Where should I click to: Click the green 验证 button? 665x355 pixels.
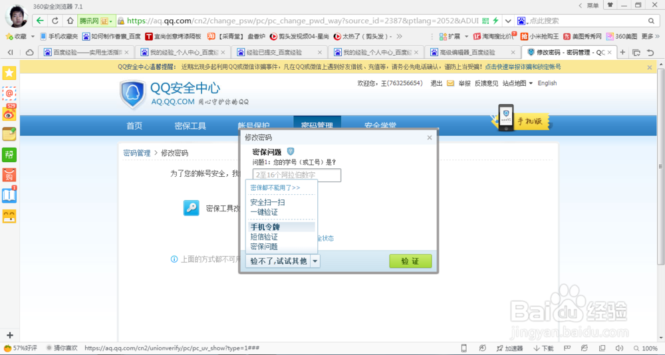click(410, 261)
